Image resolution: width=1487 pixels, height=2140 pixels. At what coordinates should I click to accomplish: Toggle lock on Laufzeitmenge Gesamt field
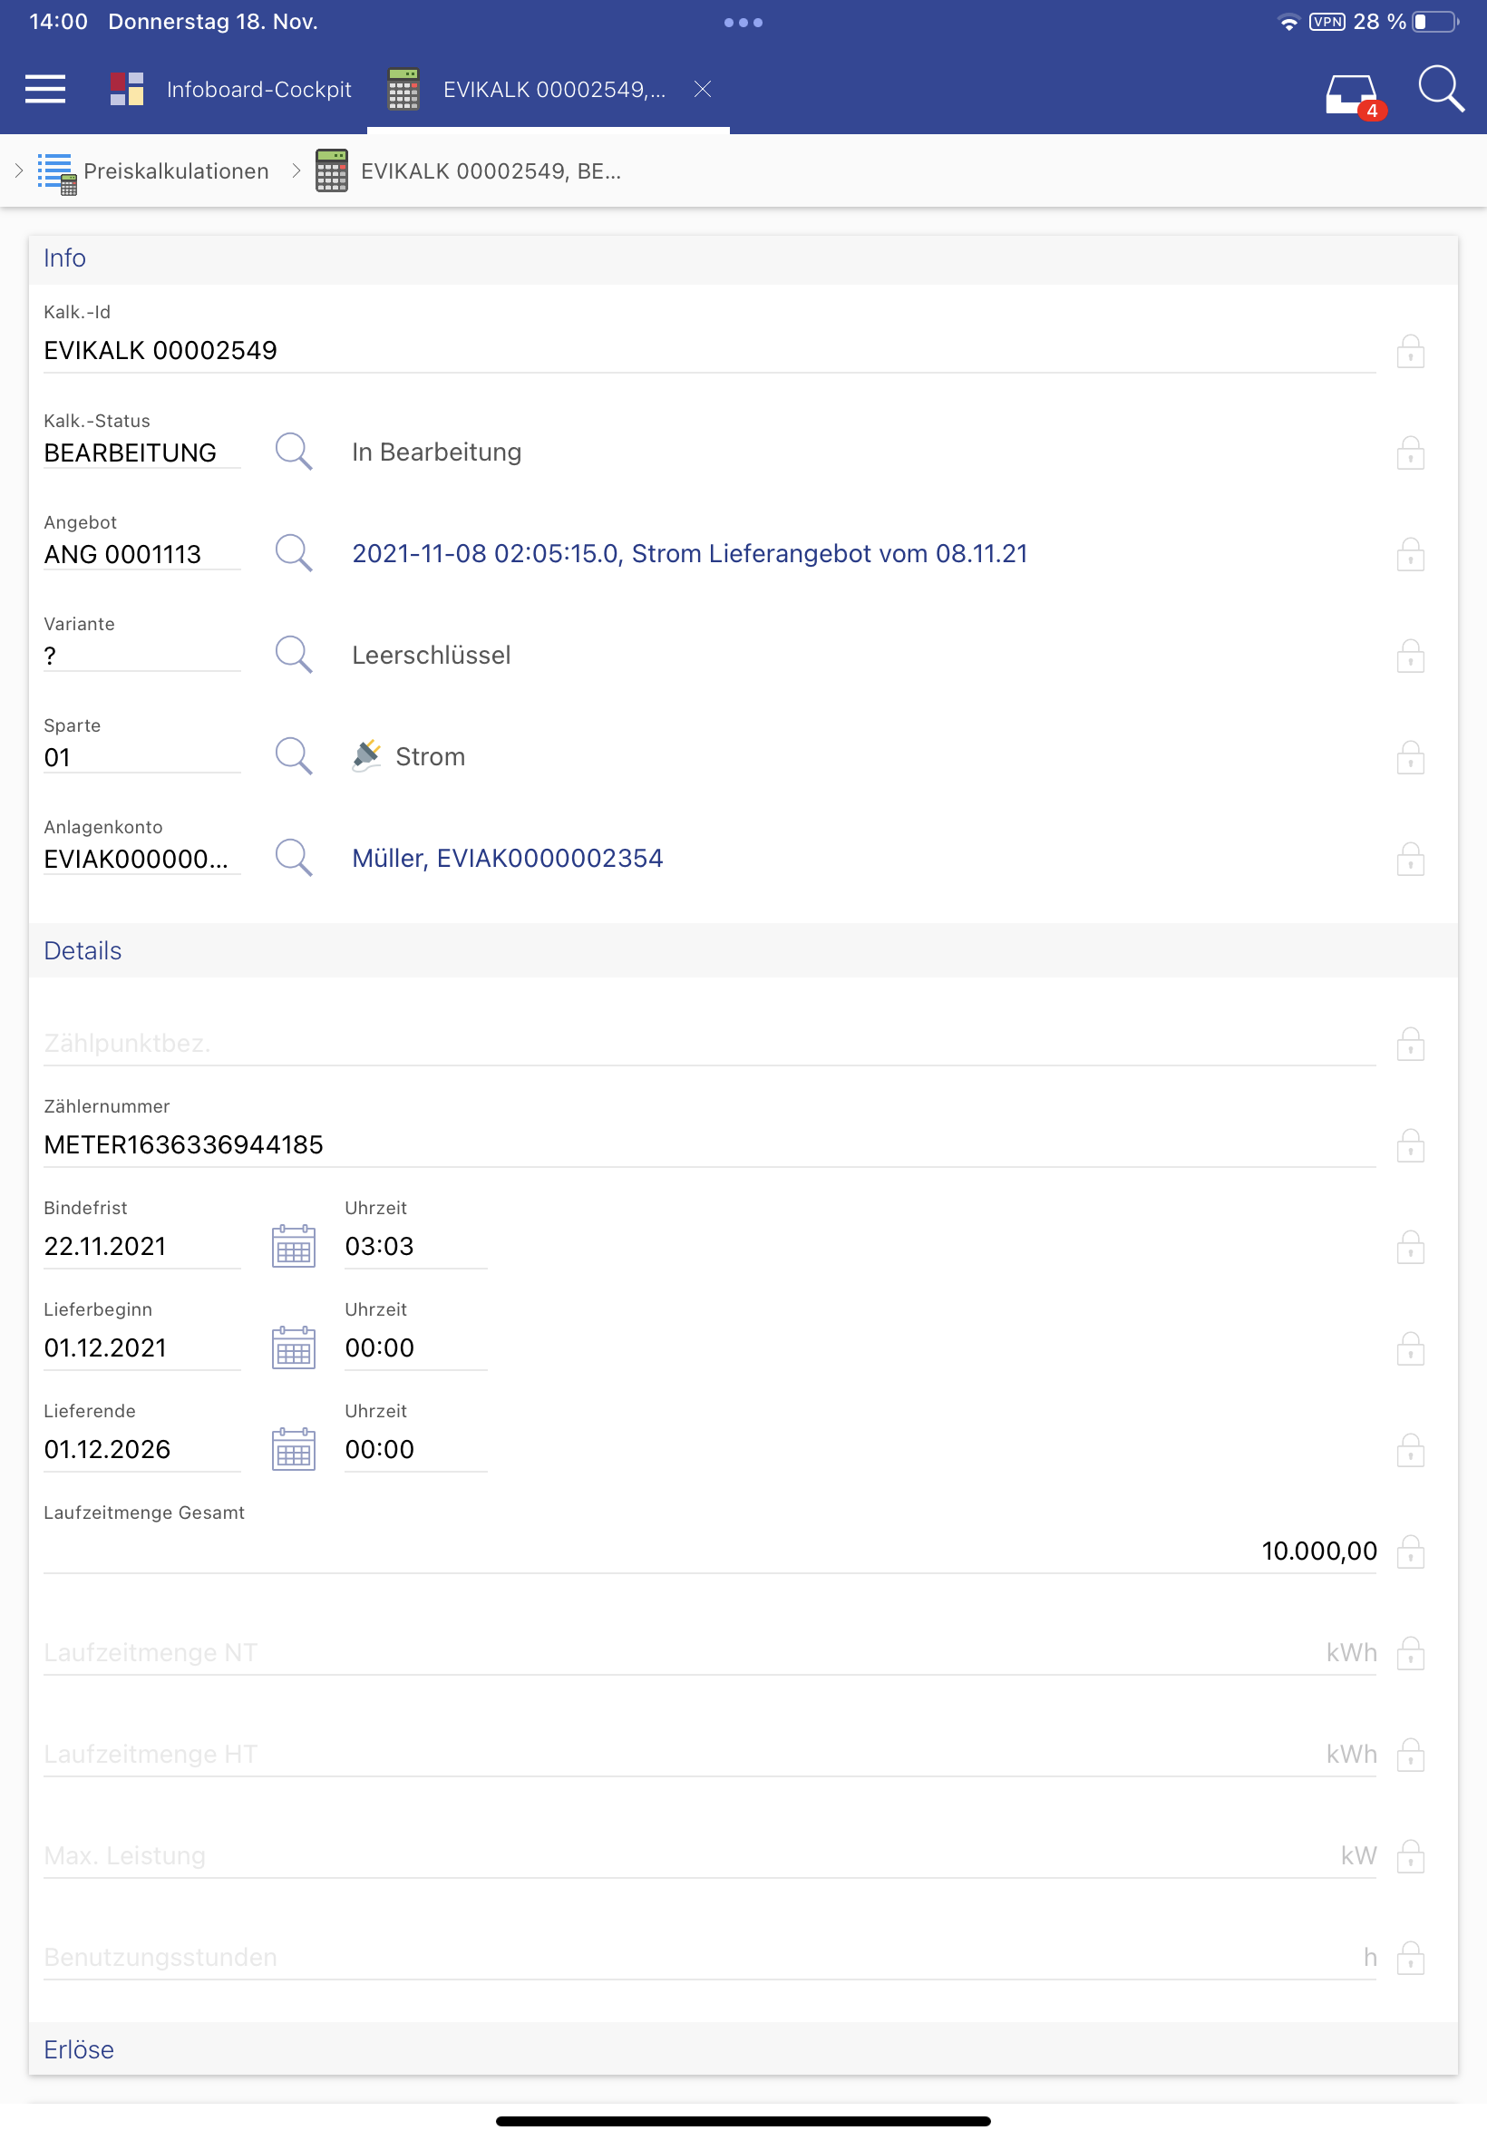tap(1410, 1551)
